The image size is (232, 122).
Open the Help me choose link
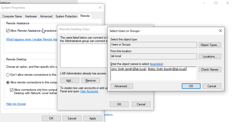point(16,104)
